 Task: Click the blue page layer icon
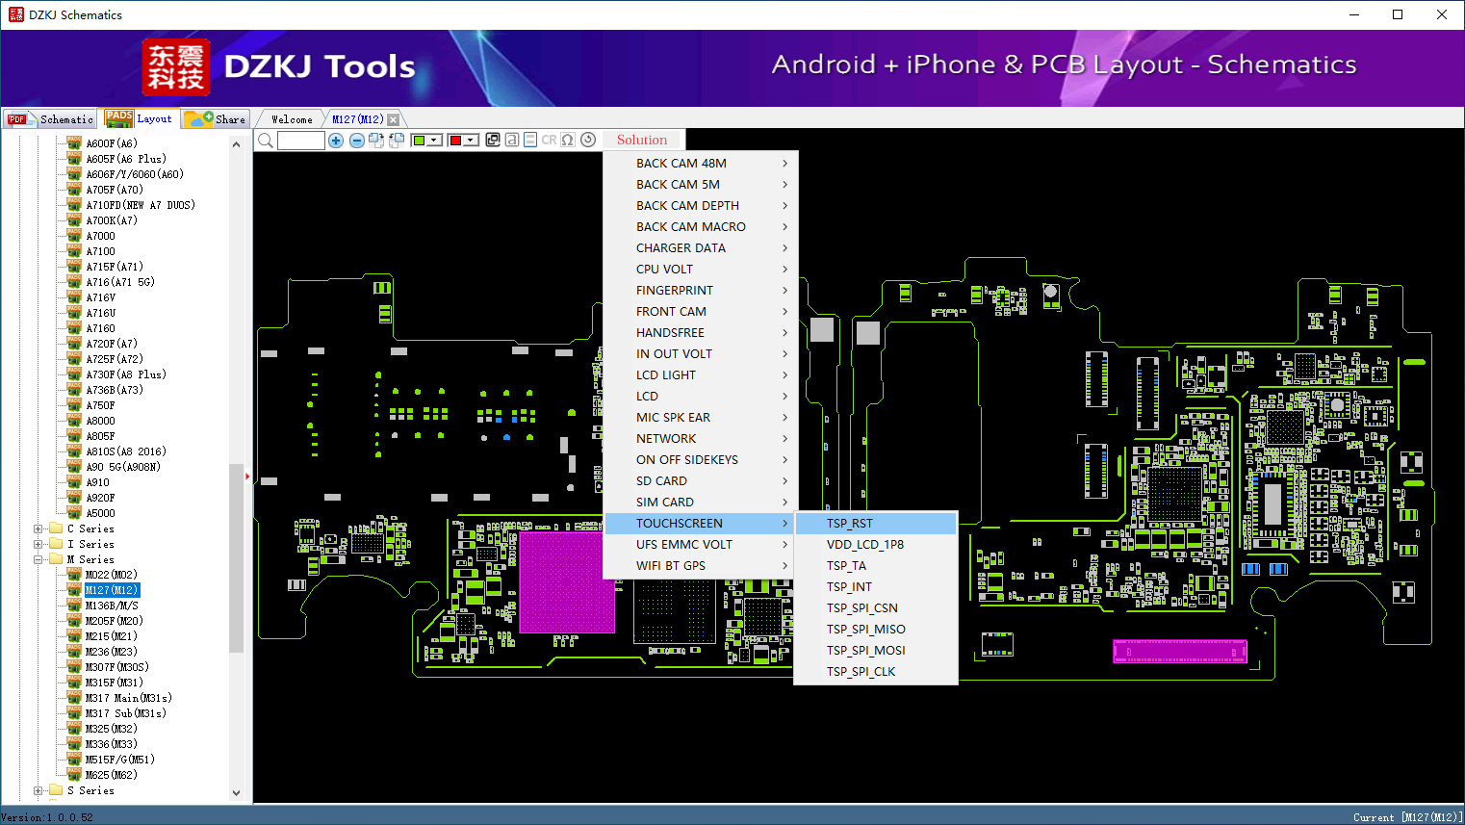click(530, 140)
